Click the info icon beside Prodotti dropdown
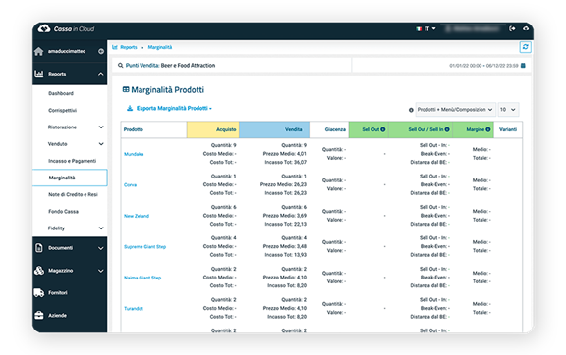This screenshot has width=566, height=355. [411, 110]
